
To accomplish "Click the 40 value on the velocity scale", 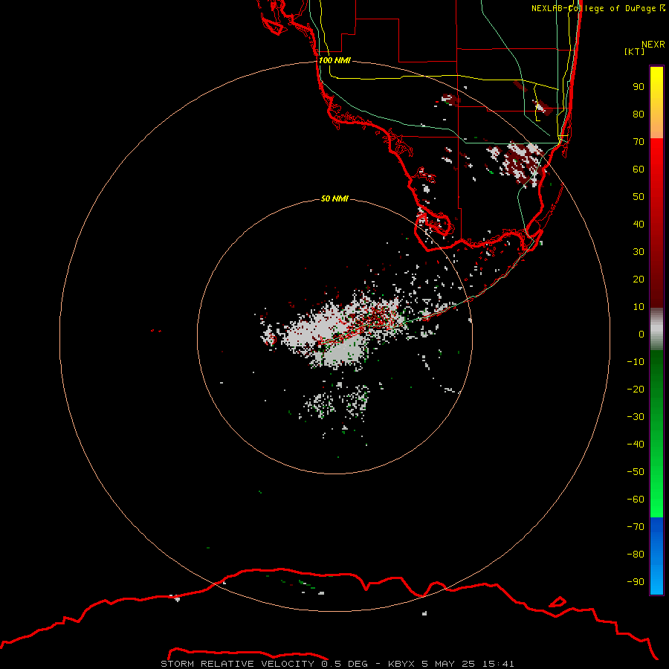I will click(x=639, y=224).
